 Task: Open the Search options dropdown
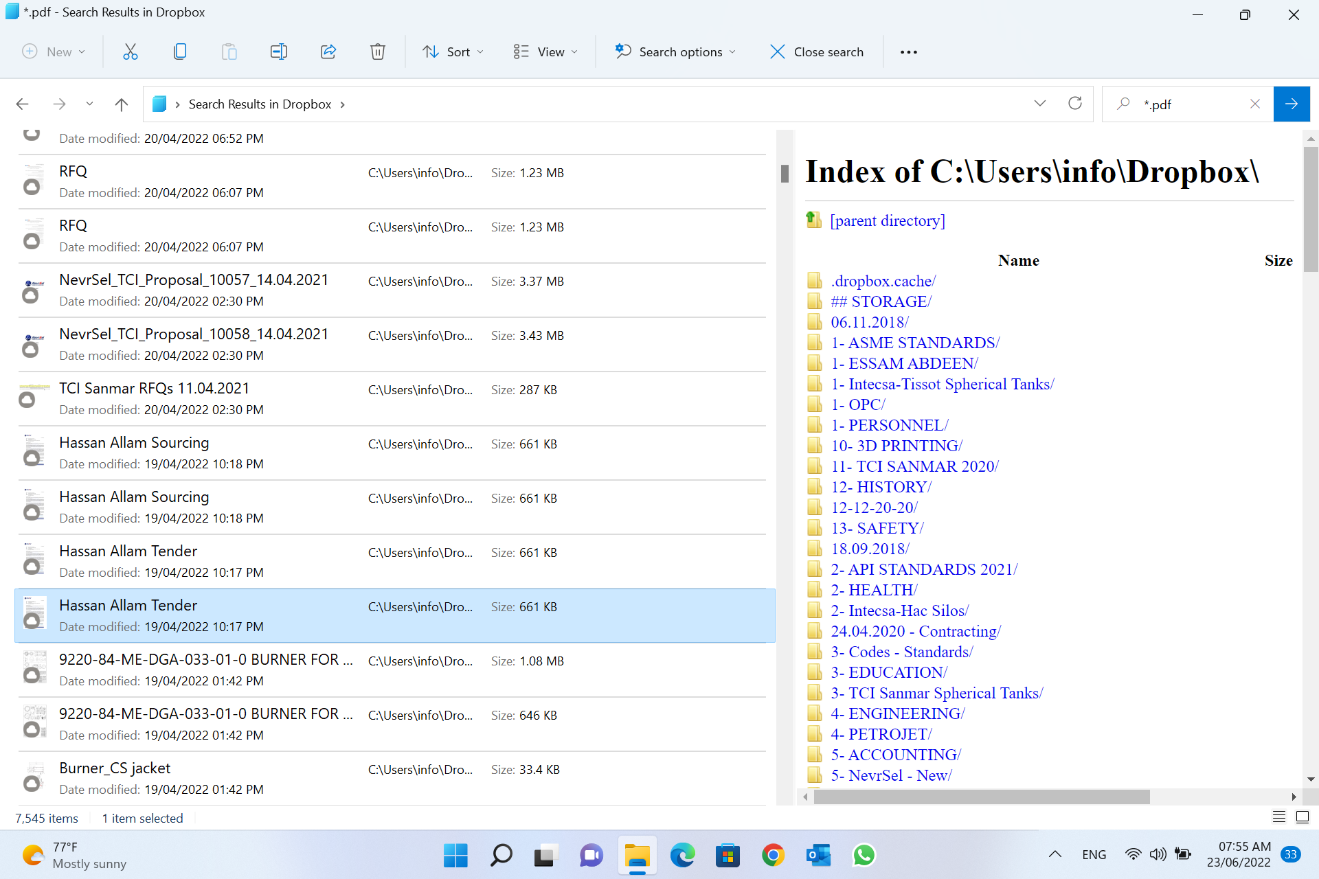[x=675, y=52]
